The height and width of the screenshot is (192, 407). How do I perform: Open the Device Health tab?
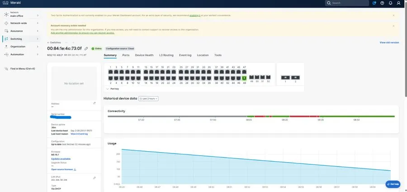[144, 55]
